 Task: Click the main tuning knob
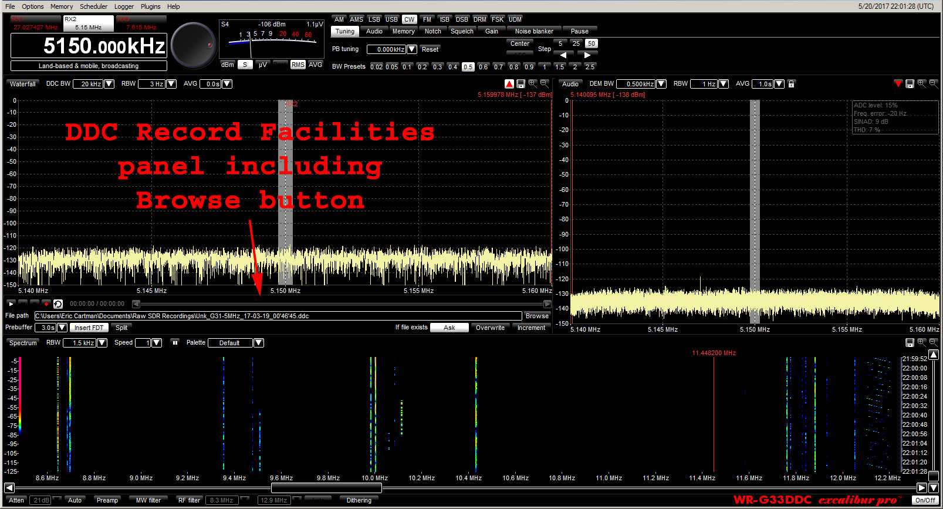tap(193, 46)
